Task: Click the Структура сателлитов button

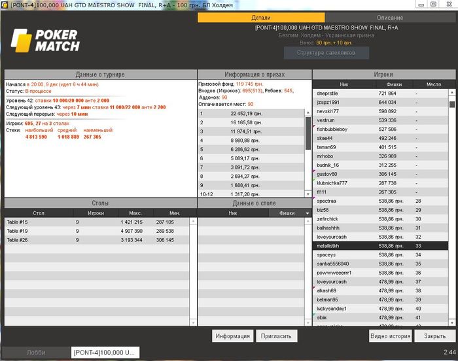Action: click(326, 53)
